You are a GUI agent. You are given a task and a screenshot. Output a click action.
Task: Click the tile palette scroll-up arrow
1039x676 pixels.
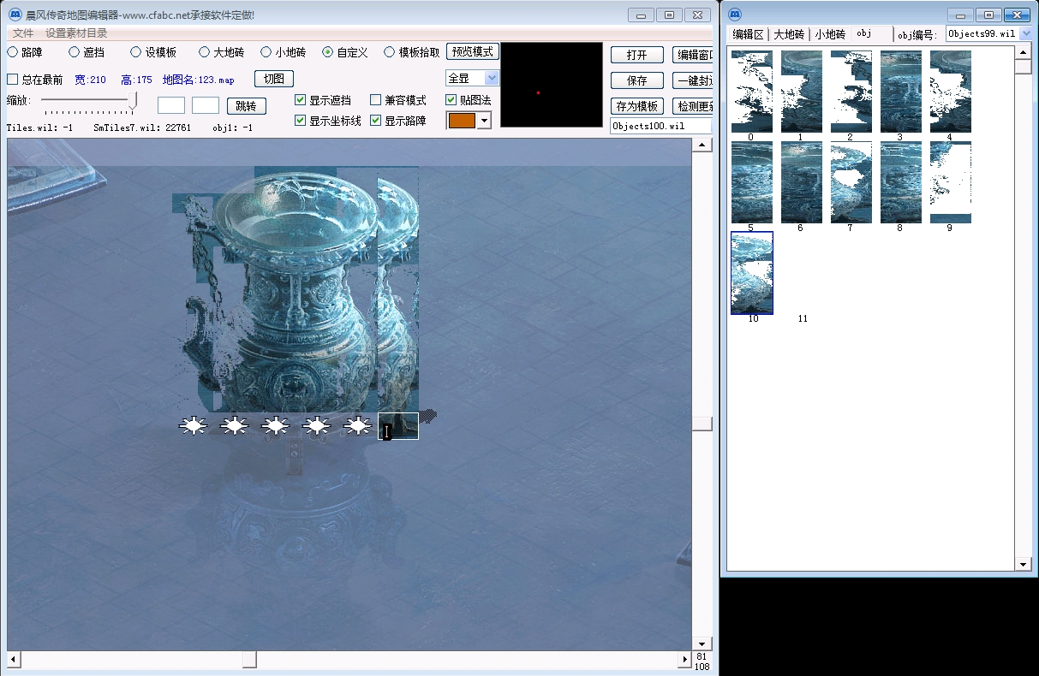click(1023, 53)
